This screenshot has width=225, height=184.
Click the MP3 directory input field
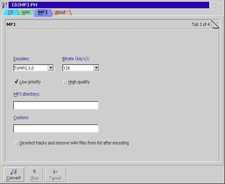[56, 105]
